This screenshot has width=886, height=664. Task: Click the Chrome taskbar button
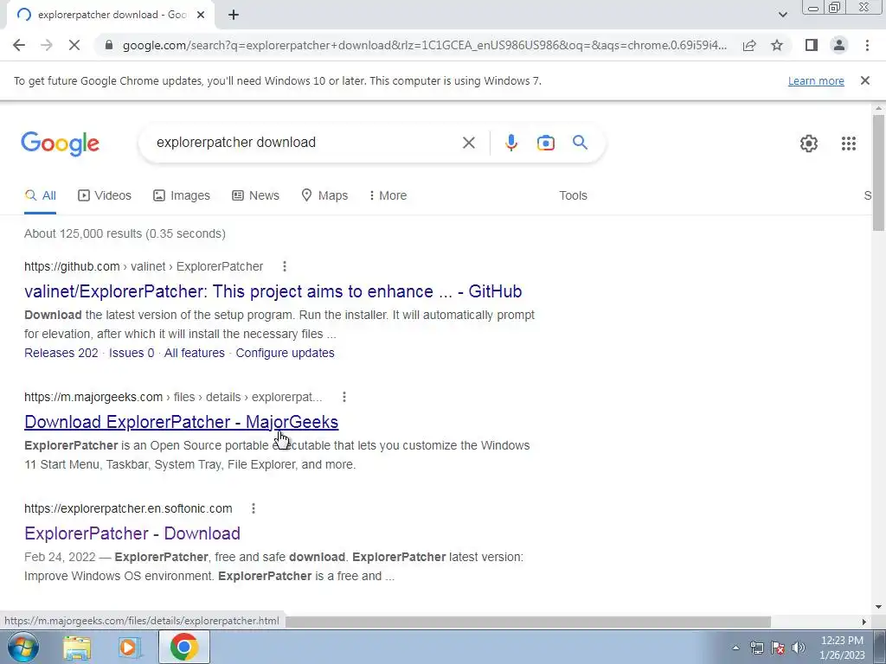[x=183, y=647]
